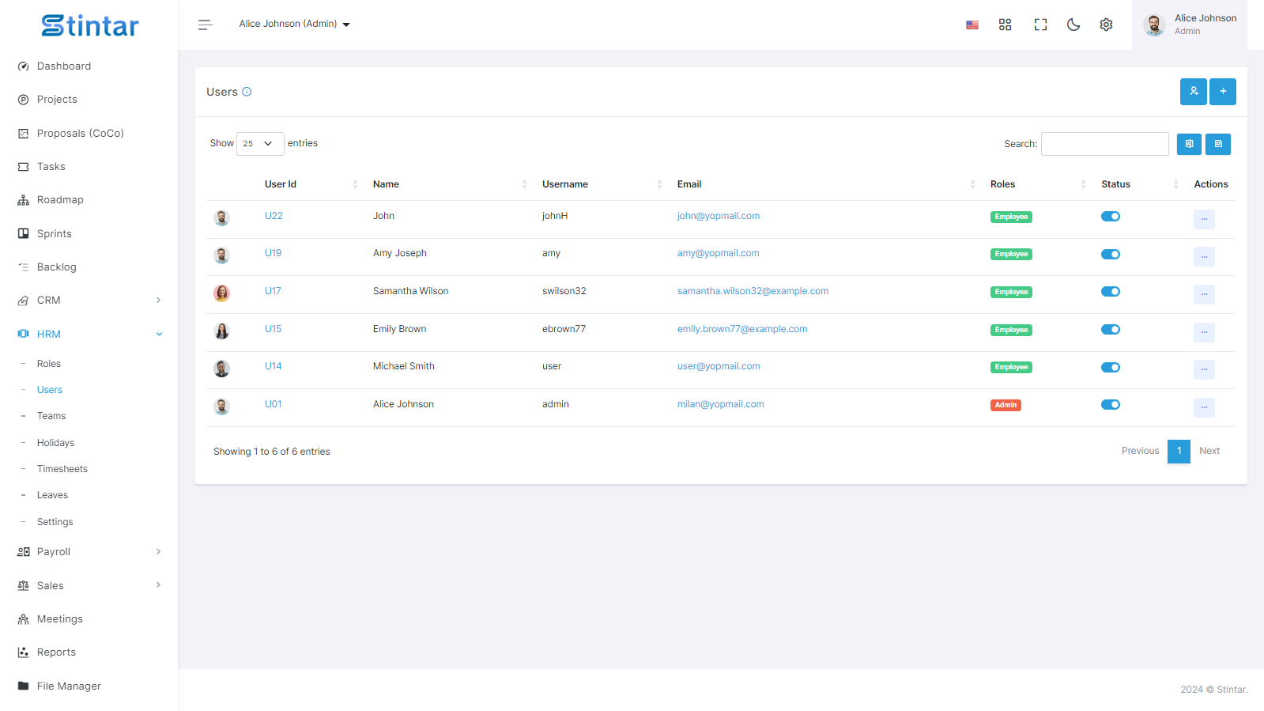This screenshot has width=1264, height=711.
Task: Click email john@yopmail.com
Action: coord(719,216)
